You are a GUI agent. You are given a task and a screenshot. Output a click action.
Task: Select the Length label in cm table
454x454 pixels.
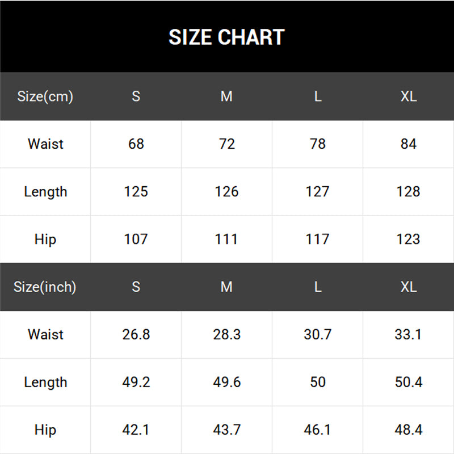click(45, 192)
